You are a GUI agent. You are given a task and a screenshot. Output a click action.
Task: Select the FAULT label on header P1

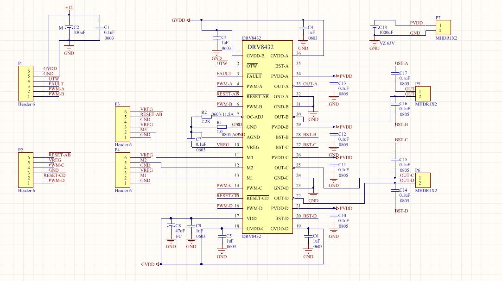coord(56,84)
